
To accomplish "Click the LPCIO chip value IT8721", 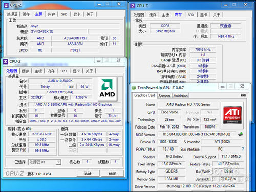I will [75, 50].
